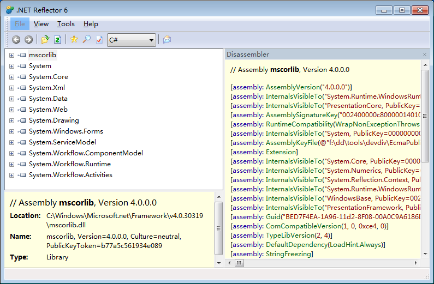Click the System.Drawing assembly icon
Screen dimensions: 434x284
coord(22,120)
